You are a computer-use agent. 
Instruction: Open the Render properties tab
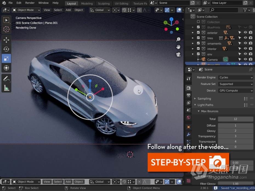(x=188, y=88)
